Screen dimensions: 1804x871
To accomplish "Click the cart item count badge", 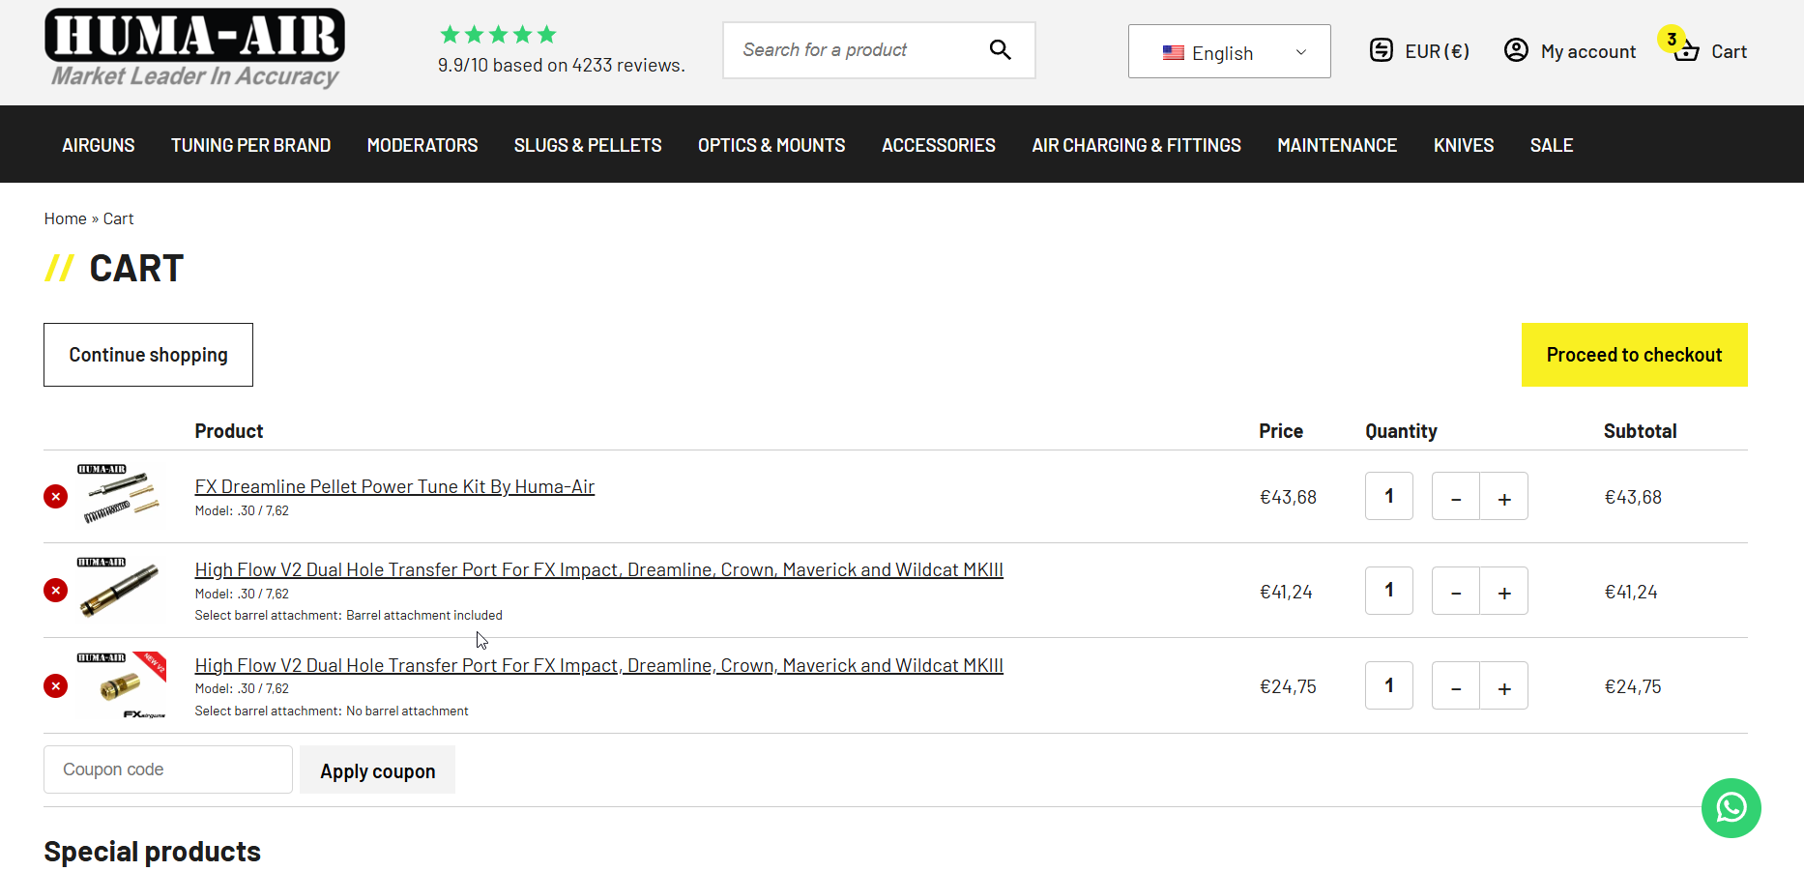I will coord(1672,39).
